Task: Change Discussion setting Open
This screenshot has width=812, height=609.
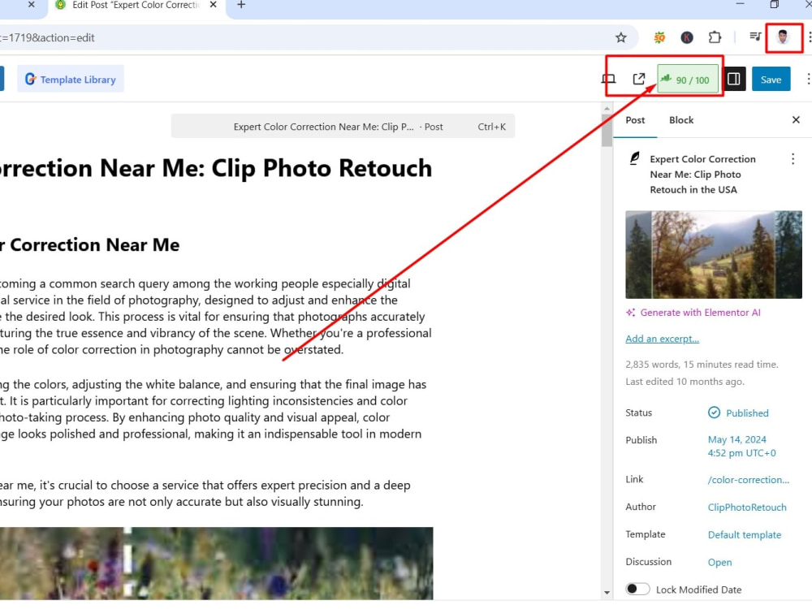Action: [719, 563]
